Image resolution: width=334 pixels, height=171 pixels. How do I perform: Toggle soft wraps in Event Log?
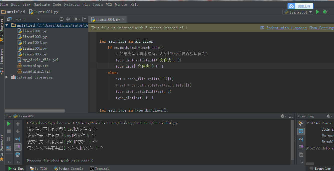pos(301,139)
